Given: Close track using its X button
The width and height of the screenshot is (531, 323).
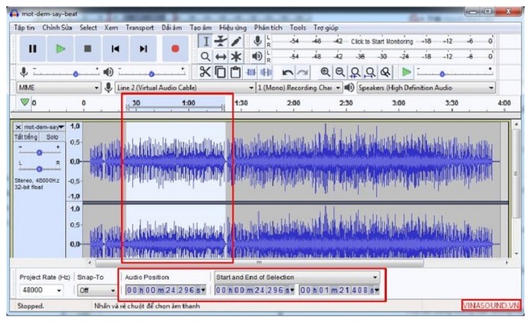Looking at the screenshot, I should [18, 127].
